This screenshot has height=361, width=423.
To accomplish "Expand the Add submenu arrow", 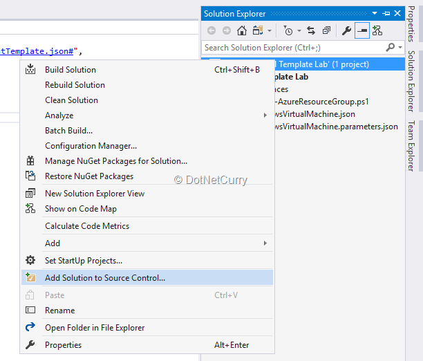I will point(265,243).
